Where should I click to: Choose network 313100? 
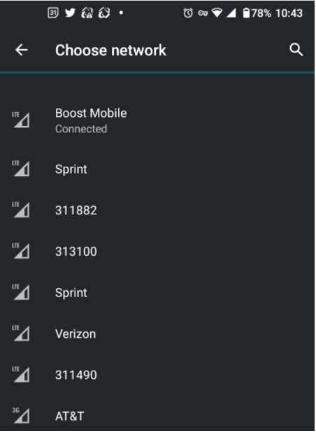[x=158, y=252]
